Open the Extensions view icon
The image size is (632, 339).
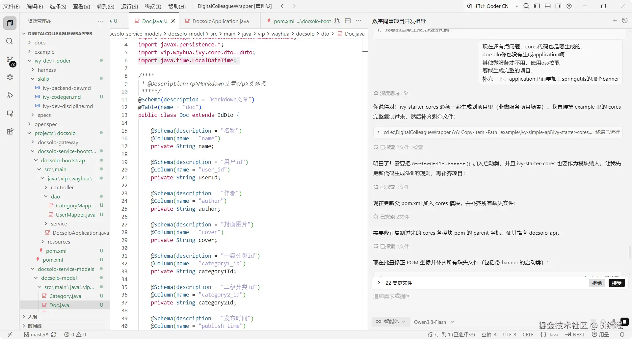point(10,132)
